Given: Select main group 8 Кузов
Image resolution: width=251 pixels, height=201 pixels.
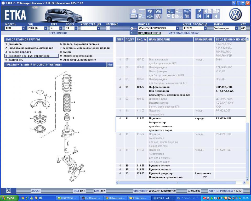Looking at the screenshot, I should coord(86,52).
